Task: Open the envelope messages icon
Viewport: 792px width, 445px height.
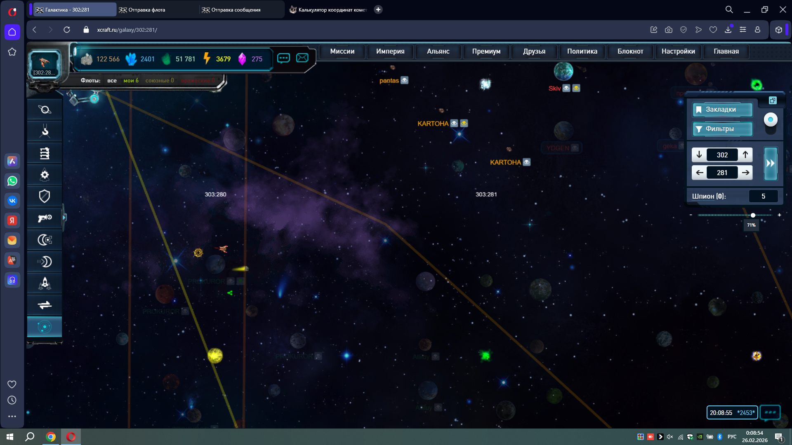Action: (x=302, y=58)
